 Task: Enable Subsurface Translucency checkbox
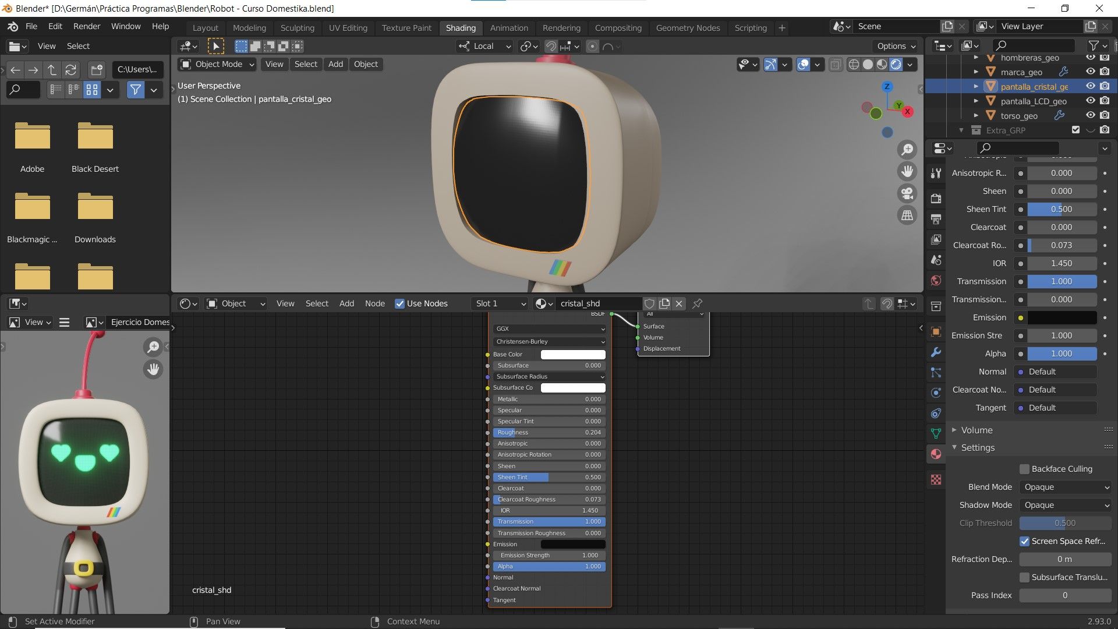point(1024,577)
